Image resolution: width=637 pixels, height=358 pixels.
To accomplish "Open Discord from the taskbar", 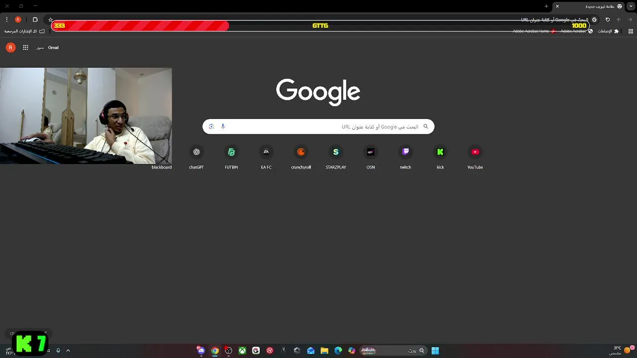I will point(201,351).
